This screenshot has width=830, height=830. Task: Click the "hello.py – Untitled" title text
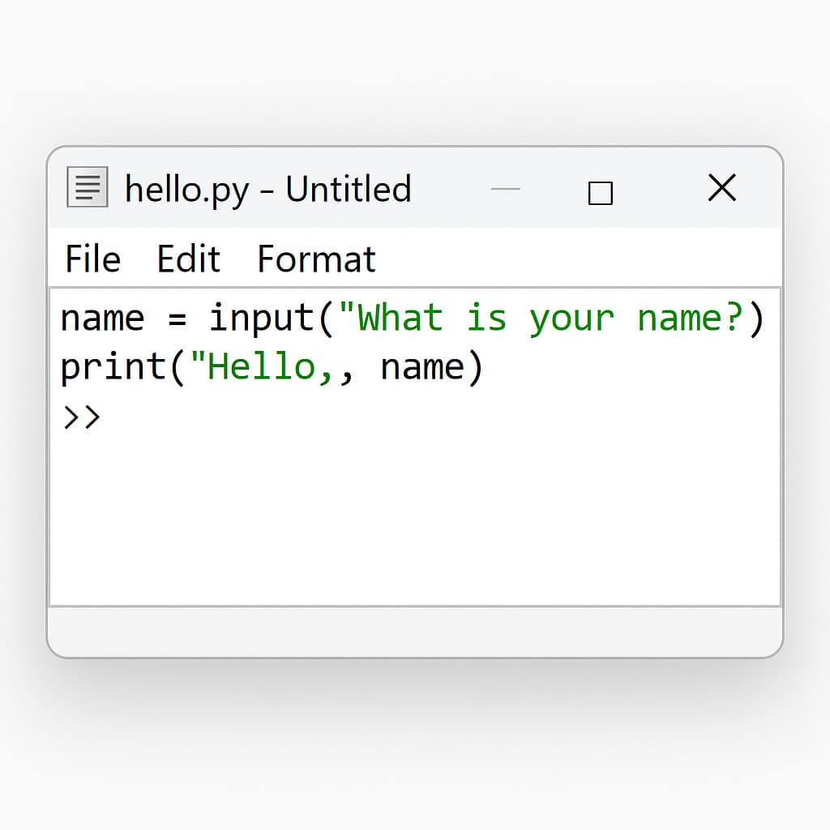point(267,190)
